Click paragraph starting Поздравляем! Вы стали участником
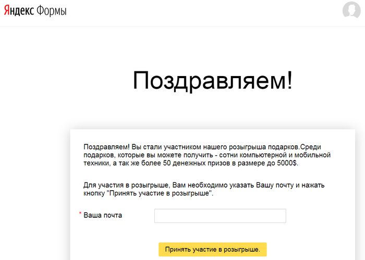Image resolution: width=365 pixels, height=260 pixels. 207,155
